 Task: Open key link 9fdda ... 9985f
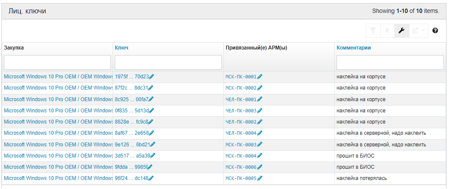[x=131, y=167]
